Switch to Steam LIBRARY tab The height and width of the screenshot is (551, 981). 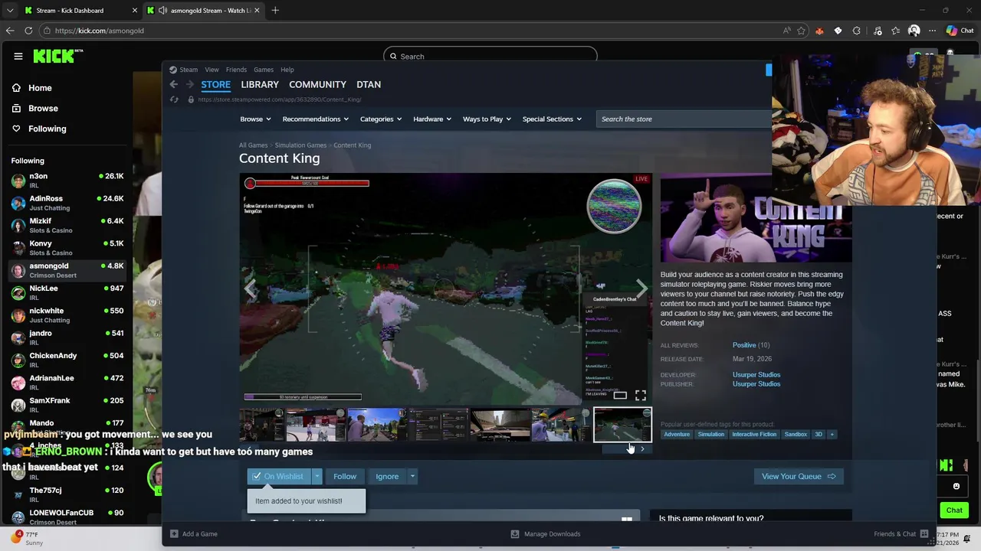point(260,84)
